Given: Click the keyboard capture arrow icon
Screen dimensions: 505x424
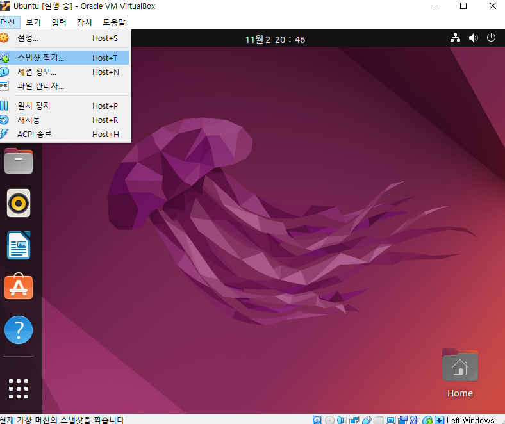Looking at the screenshot, I should pyautogui.click(x=439, y=420).
